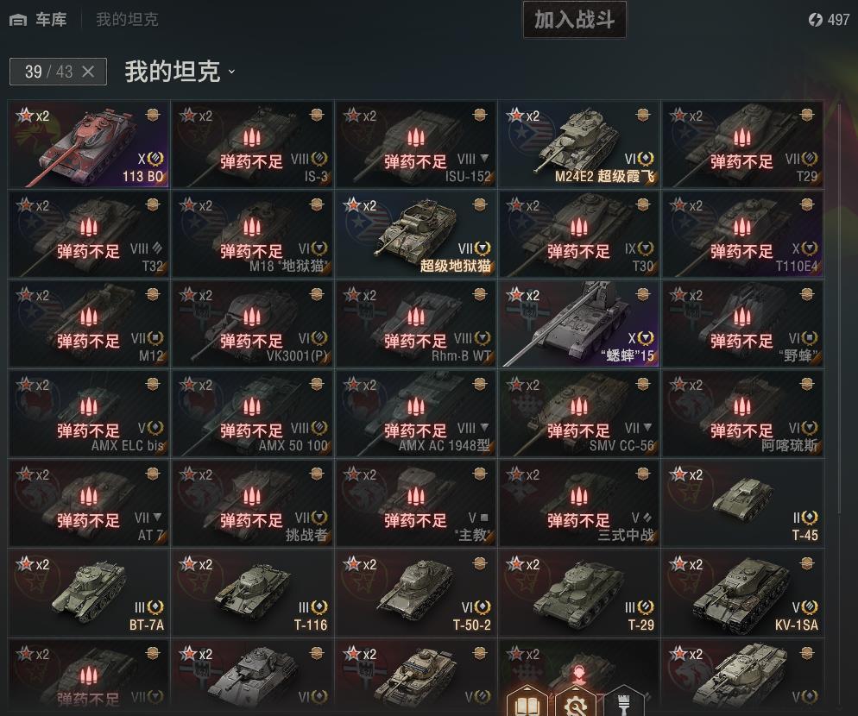Click the mastery badge on 蟋蟀15 card
This screenshot has width=858, height=716.
point(647,338)
